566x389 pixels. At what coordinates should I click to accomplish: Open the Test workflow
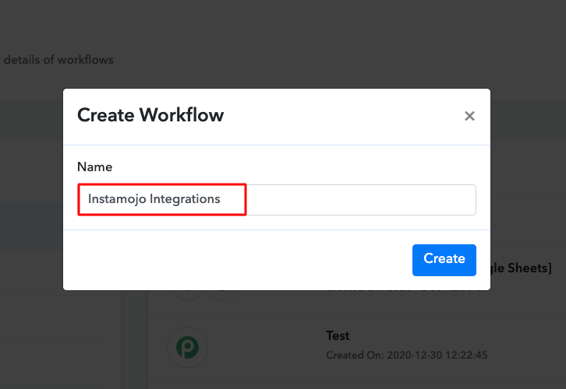[x=338, y=336]
